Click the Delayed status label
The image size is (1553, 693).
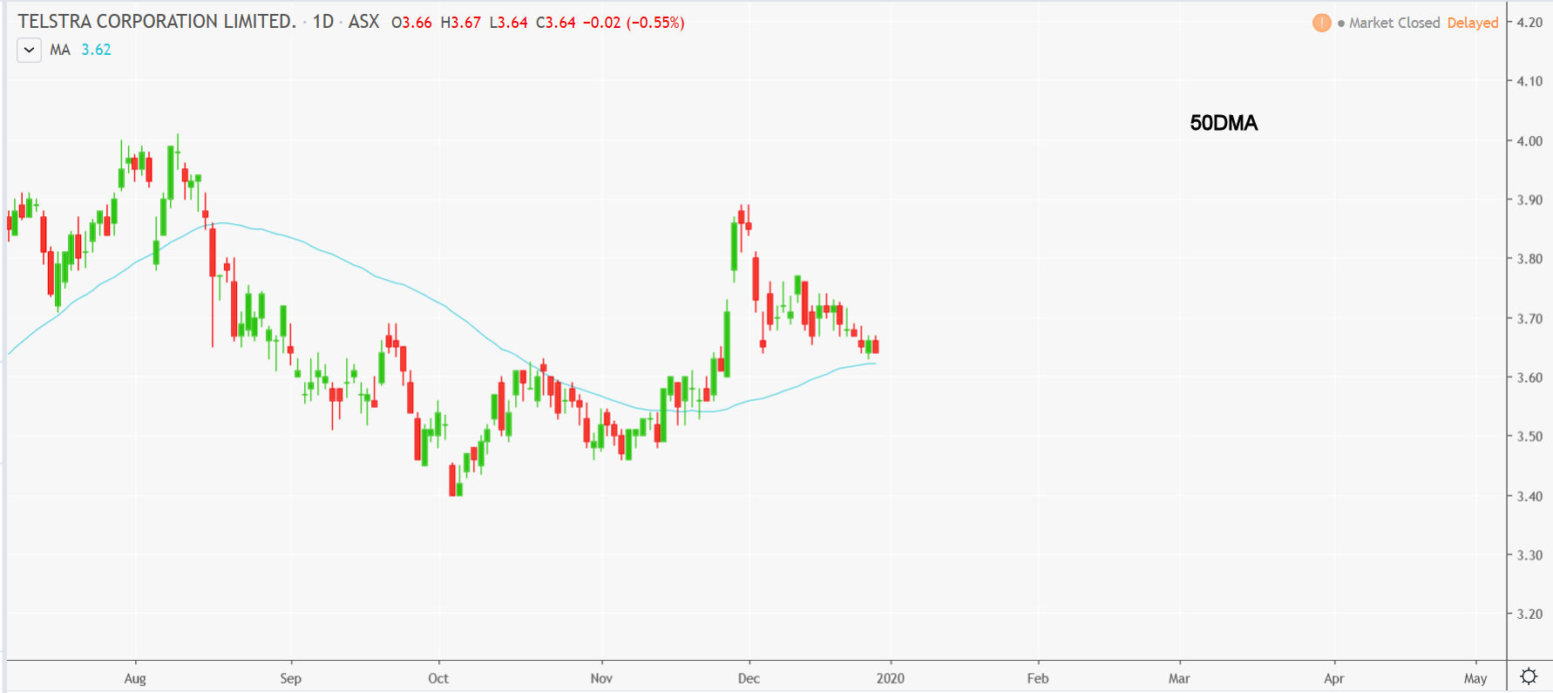click(x=1473, y=23)
